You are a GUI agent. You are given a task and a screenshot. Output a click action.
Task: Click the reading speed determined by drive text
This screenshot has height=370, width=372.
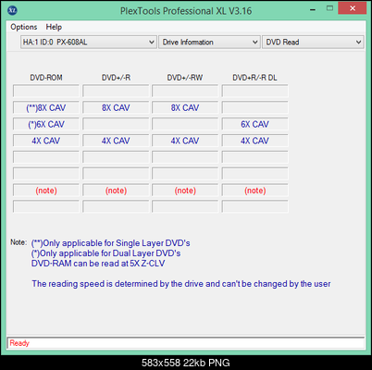coord(181,284)
